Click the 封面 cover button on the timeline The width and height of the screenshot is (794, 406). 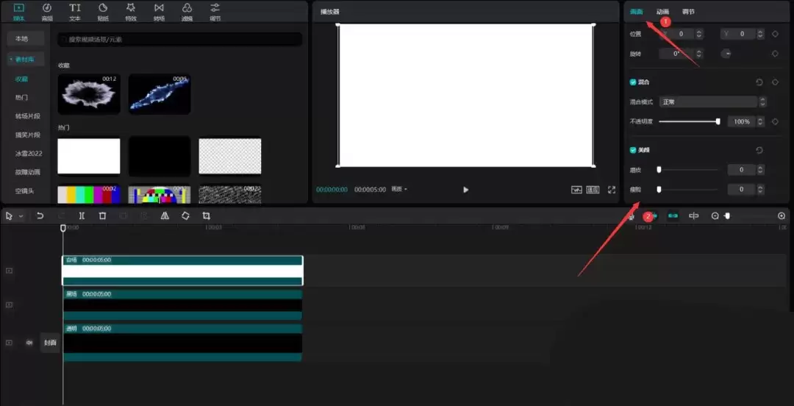pos(50,343)
